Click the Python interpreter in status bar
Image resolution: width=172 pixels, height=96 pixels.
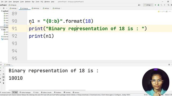tap(169, 95)
